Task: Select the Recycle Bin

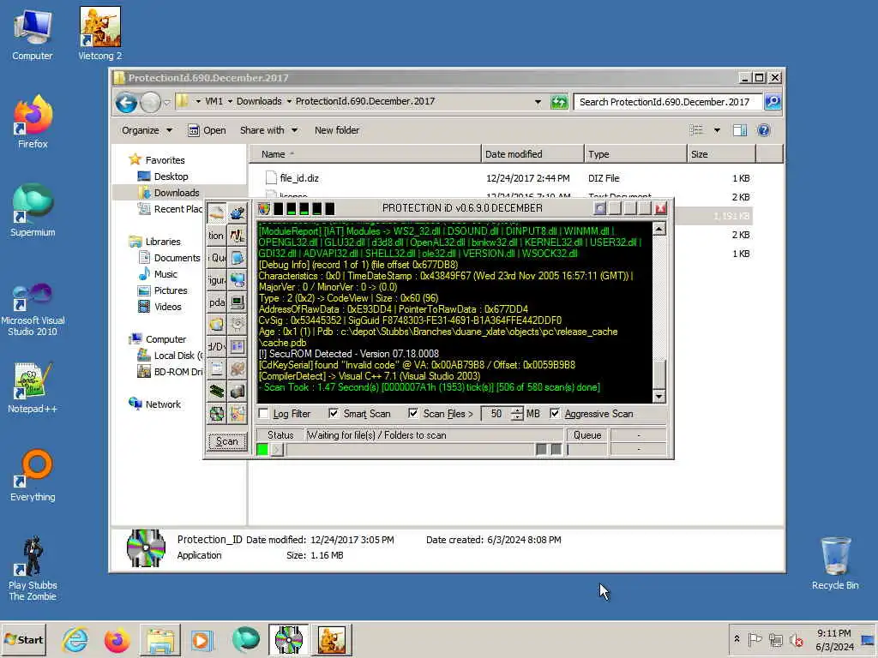Action: (835, 563)
